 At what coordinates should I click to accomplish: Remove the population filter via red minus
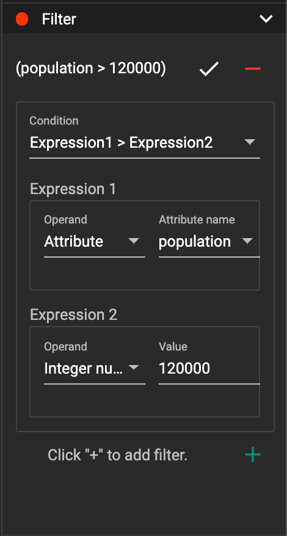point(253,69)
